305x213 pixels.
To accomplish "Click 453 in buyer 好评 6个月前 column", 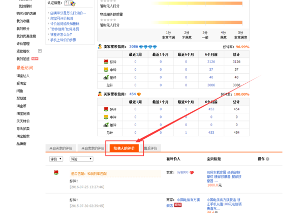I will [x=211, y=109].
